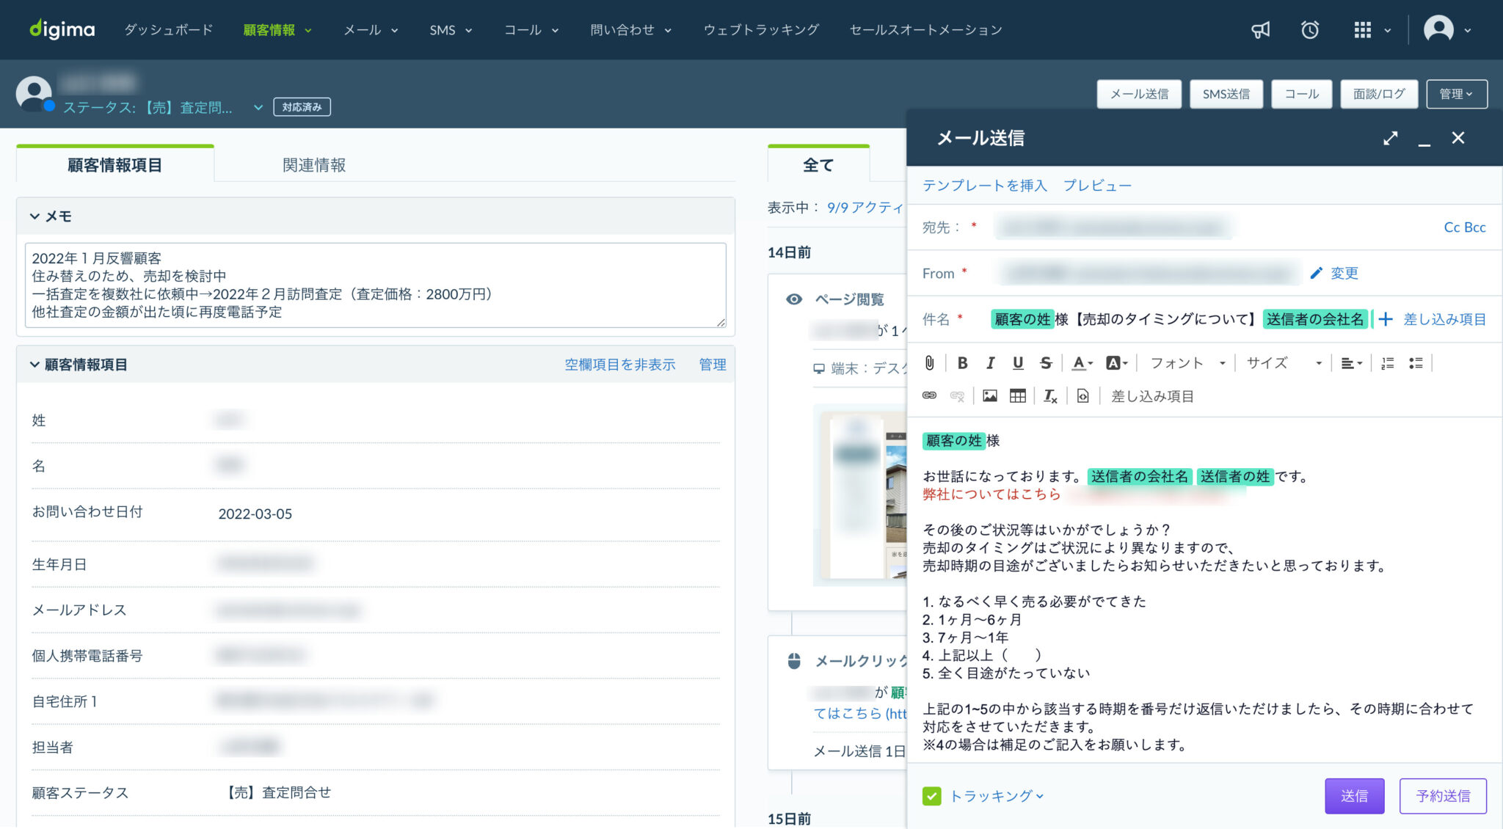Apply italic formatting in the email editor
Image resolution: width=1503 pixels, height=829 pixels.
click(x=990, y=362)
